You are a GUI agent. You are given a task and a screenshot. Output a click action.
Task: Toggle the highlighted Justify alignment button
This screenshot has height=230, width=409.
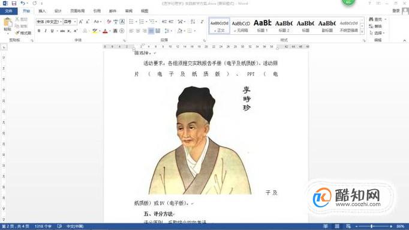click(x=151, y=31)
